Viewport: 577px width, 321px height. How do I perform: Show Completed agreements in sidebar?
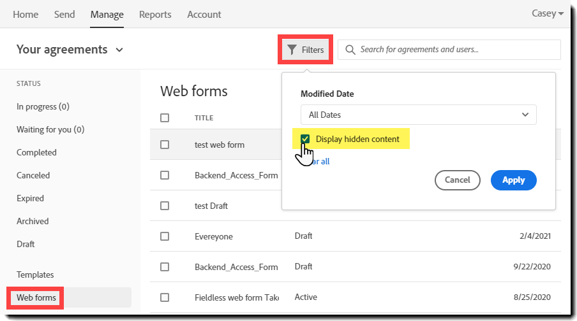[x=36, y=152]
